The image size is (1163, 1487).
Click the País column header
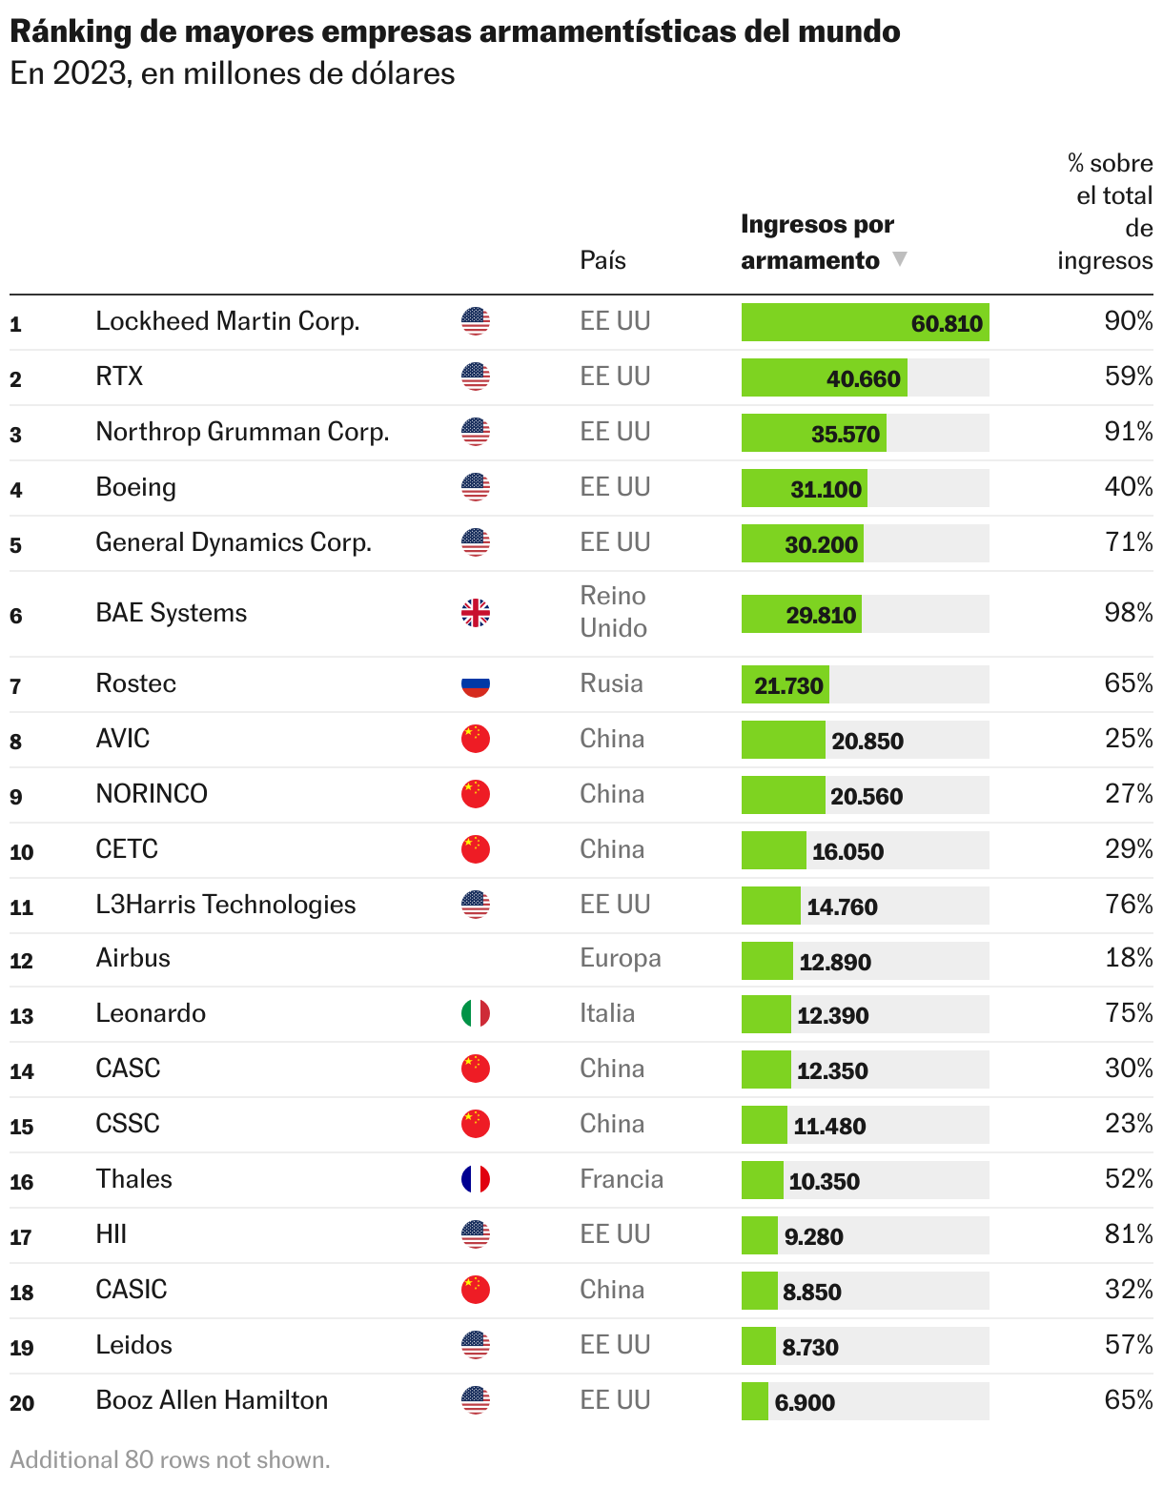point(602,260)
